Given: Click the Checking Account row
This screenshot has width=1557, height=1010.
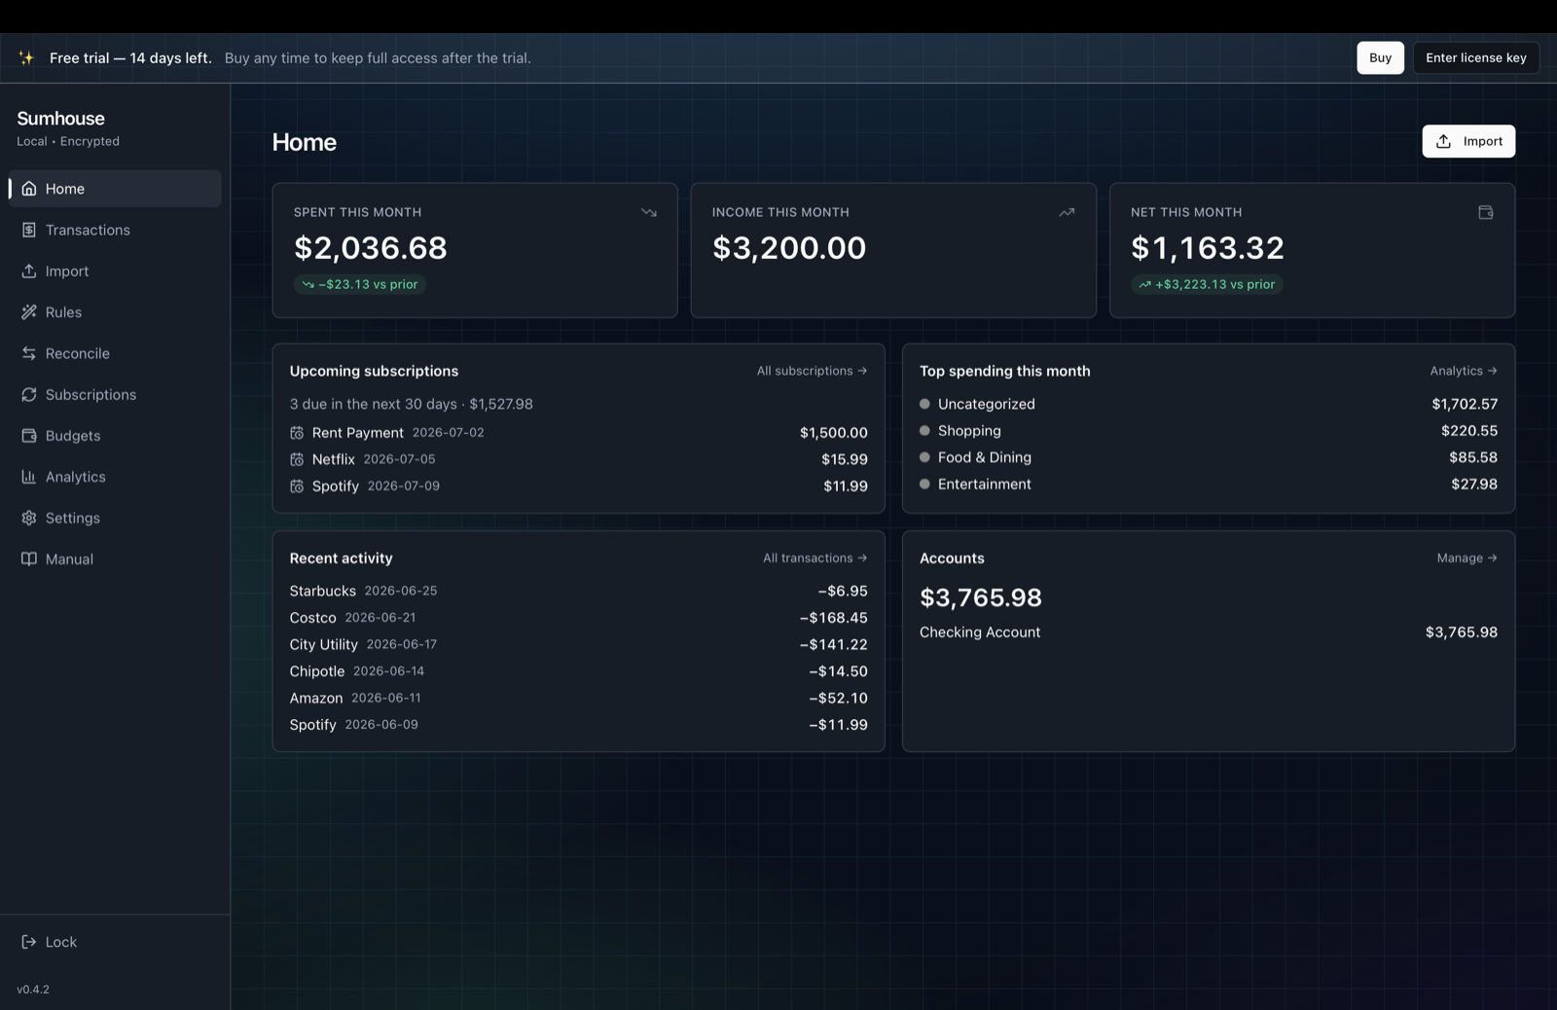Looking at the screenshot, I should (x=1209, y=632).
